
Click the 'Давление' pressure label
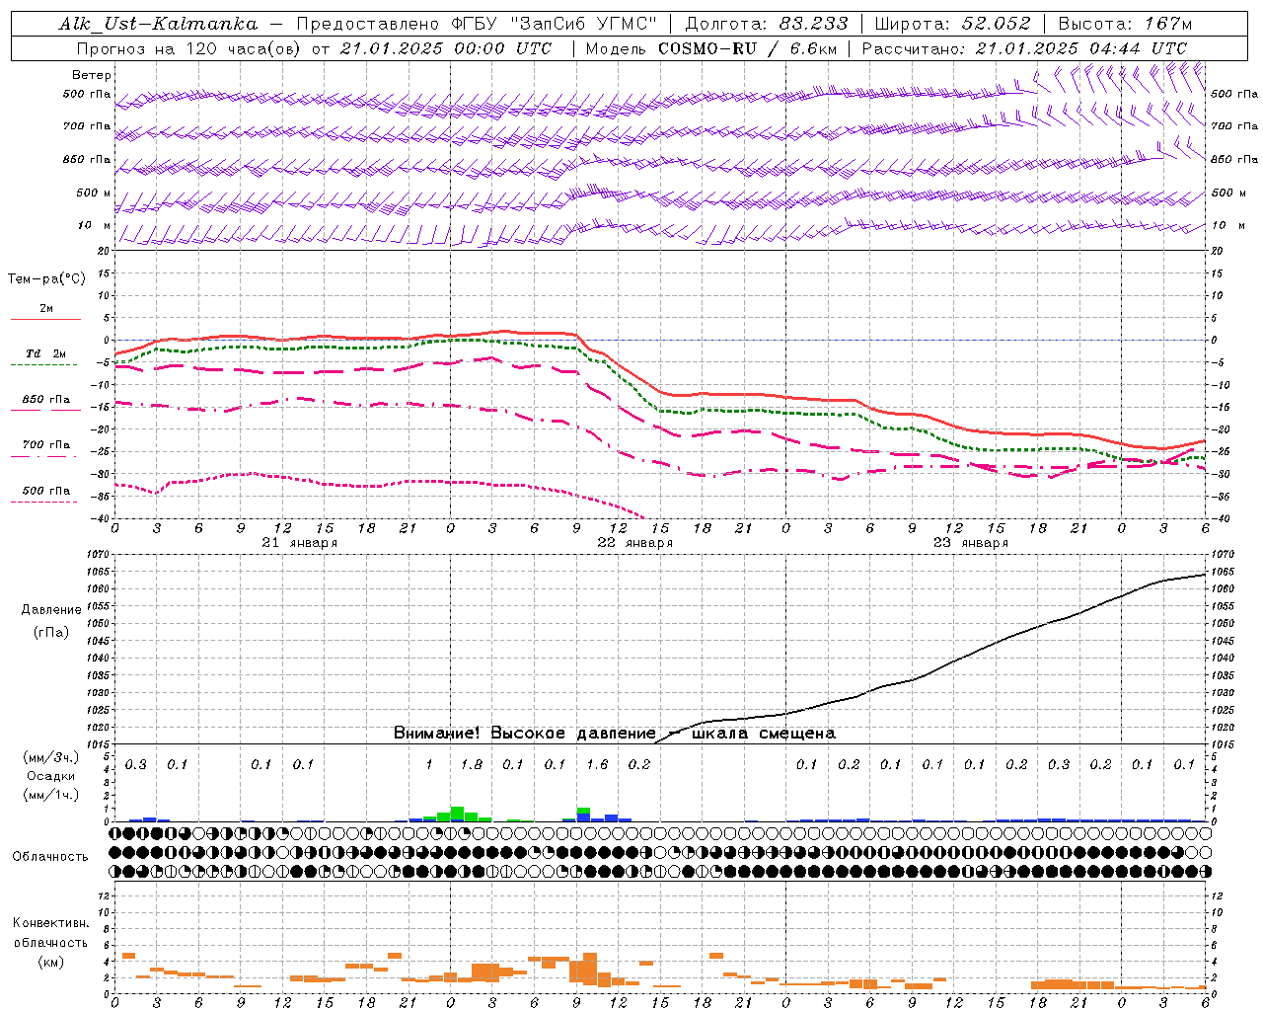pyautogui.click(x=51, y=610)
